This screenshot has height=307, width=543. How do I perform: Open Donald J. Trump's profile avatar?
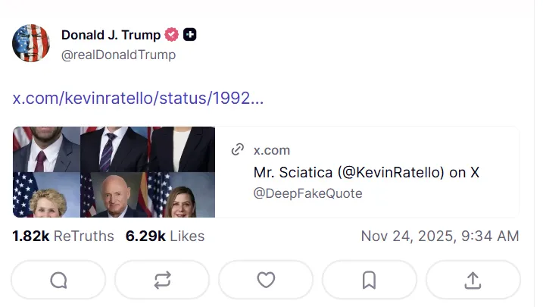(31, 43)
